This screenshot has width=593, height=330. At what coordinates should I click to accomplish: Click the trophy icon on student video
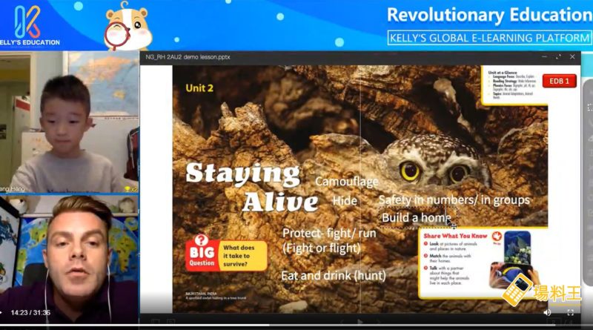[127, 188]
